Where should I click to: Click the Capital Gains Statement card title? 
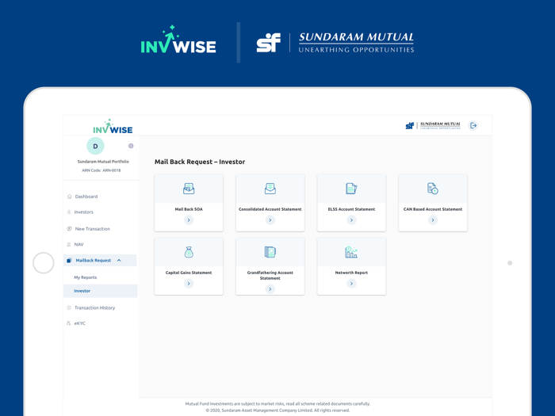click(189, 273)
